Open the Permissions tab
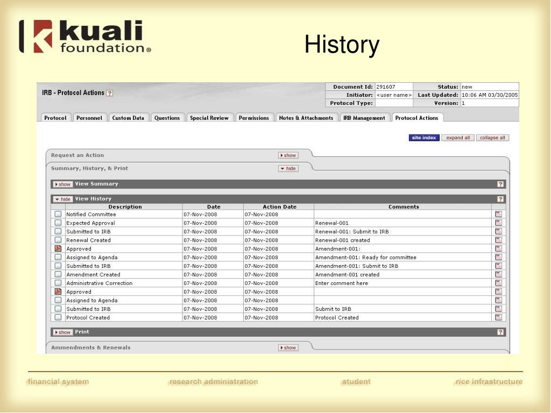This screenshot has width=551, height=413. 254,118
